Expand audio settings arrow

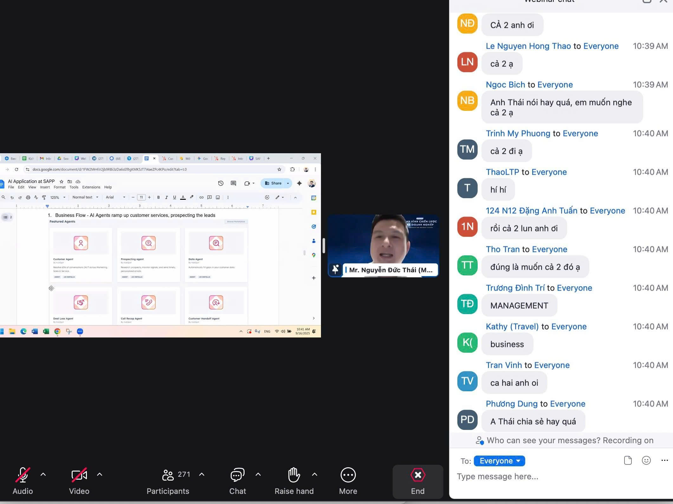pyautogui.click(x=43, y=474)
